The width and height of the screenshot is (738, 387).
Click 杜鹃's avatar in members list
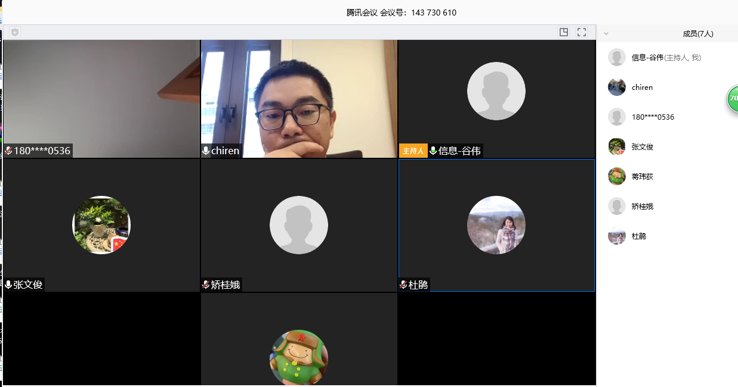coord(616,236)
